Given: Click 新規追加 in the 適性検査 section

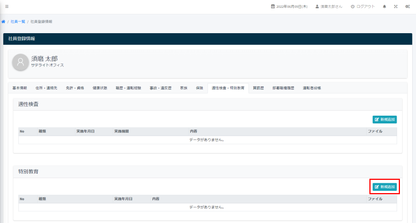Looking at the screenshot, I should (x=385, y=119).
